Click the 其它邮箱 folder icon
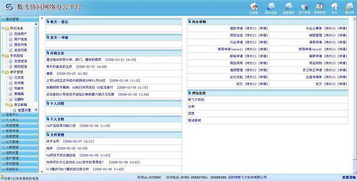 click(11, 105)
